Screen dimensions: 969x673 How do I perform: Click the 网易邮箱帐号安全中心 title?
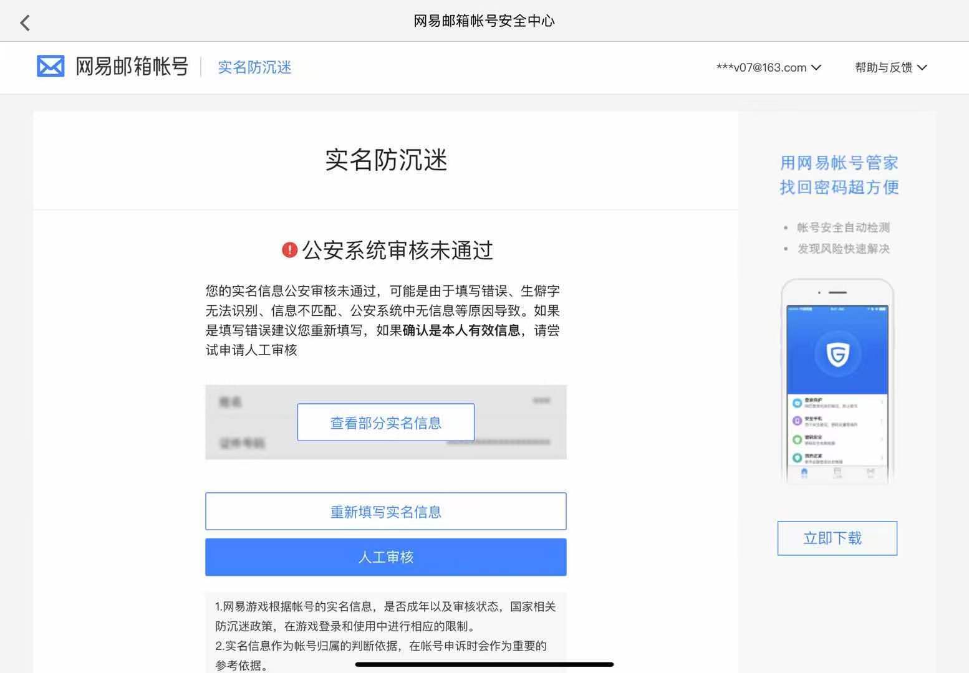pyautogui.click(x=484, y=21)
